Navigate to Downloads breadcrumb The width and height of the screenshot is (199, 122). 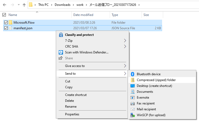[62, 5]
